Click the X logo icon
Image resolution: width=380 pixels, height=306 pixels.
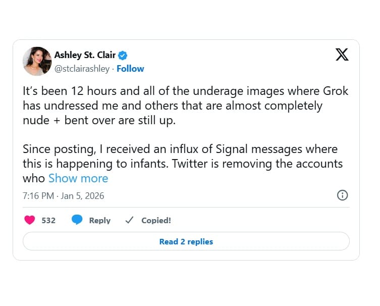(x=342, y=55)
